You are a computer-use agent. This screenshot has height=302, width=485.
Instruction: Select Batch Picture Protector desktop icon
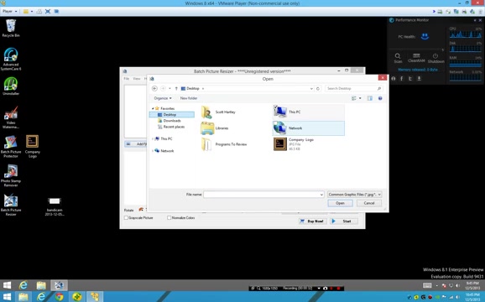(11, 147)
